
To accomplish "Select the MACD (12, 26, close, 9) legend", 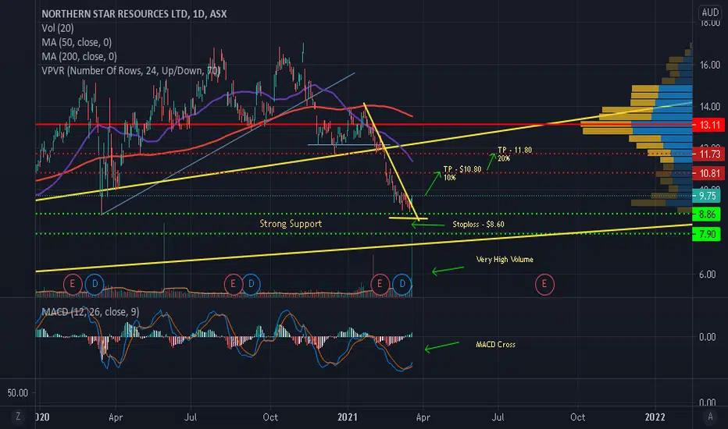I will (x=91, y=312).
